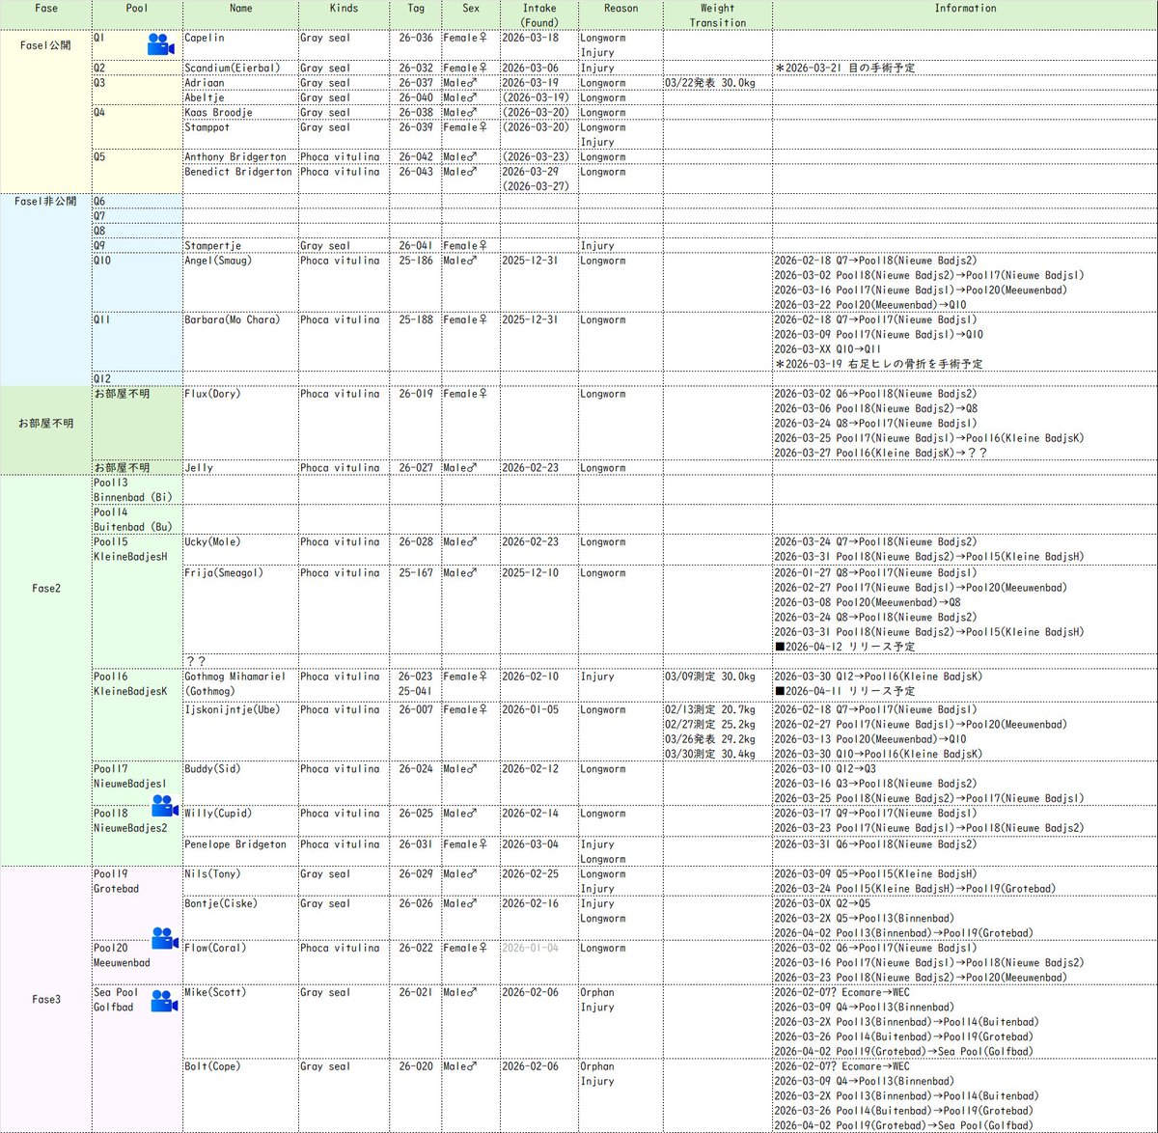Click the intake date '2025-12-10'
This screenshot has width=1158, height=1133.
pyautogui.click(x=530, y=572)
